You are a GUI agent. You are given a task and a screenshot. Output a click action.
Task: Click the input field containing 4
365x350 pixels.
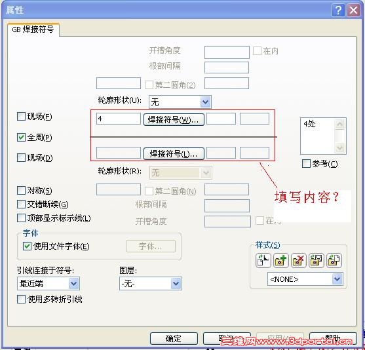click(119, 119)
